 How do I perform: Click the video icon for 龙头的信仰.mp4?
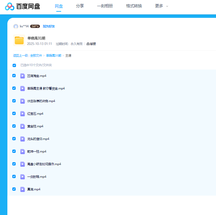click(x=22, y=139)
